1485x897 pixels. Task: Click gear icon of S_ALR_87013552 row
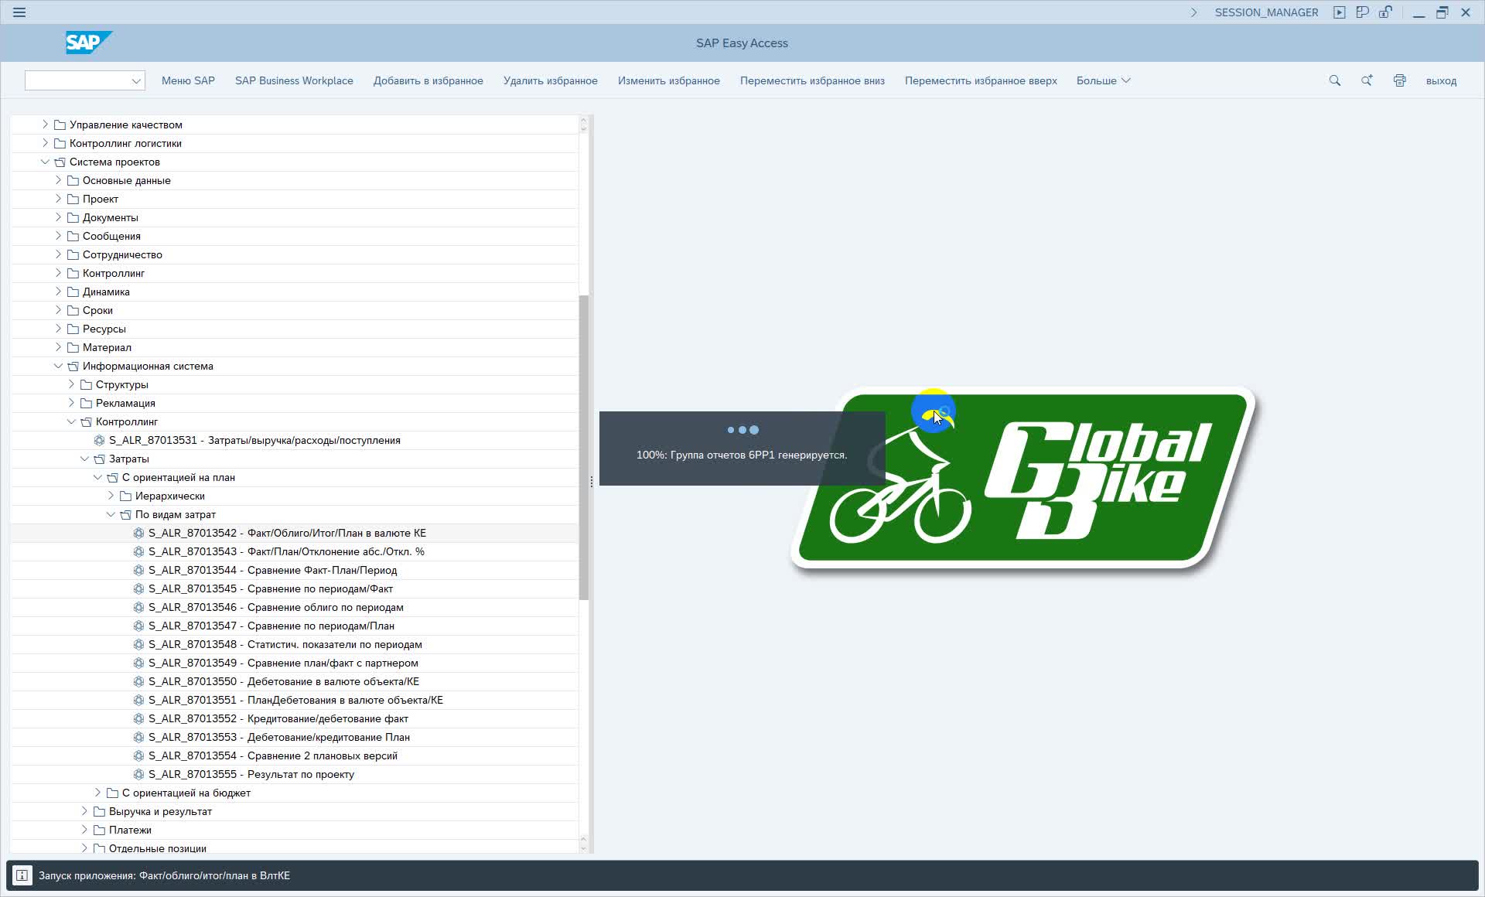click(139, 718)
